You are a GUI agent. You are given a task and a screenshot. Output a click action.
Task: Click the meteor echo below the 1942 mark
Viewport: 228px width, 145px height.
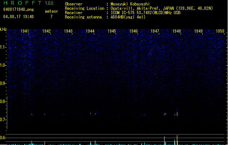[x=45, y=114]
